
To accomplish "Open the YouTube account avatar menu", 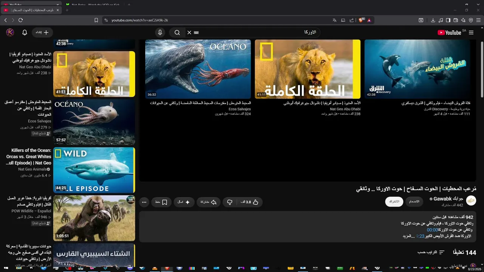I will (10, 32).
